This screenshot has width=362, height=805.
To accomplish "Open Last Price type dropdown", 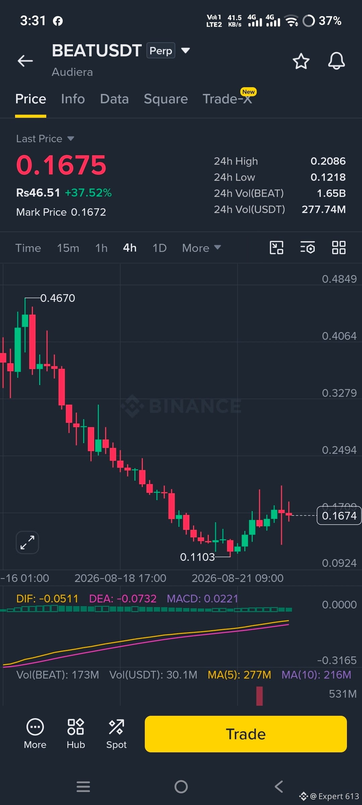I will pos(45,139).
